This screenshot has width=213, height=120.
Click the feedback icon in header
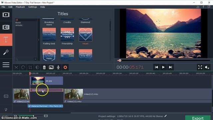[209, 7]
